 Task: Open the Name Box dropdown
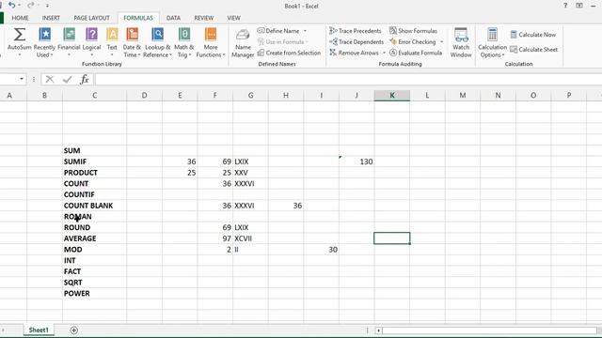pyautogui.click(x=22, y=79)
